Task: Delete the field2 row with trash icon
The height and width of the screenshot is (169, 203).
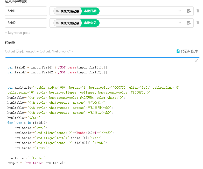Action: click(198, 23)
